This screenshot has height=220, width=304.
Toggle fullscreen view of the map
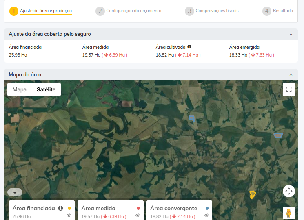pyautogui.click(x=288, y=89)
